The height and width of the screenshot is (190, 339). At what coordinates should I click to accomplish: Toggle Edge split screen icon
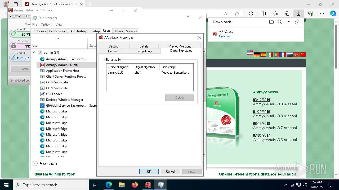264,13
